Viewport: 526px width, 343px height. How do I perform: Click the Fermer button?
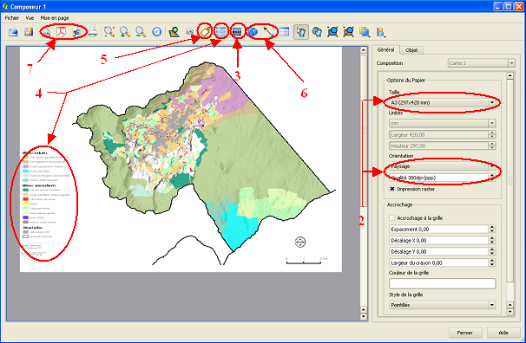(465, 333)
